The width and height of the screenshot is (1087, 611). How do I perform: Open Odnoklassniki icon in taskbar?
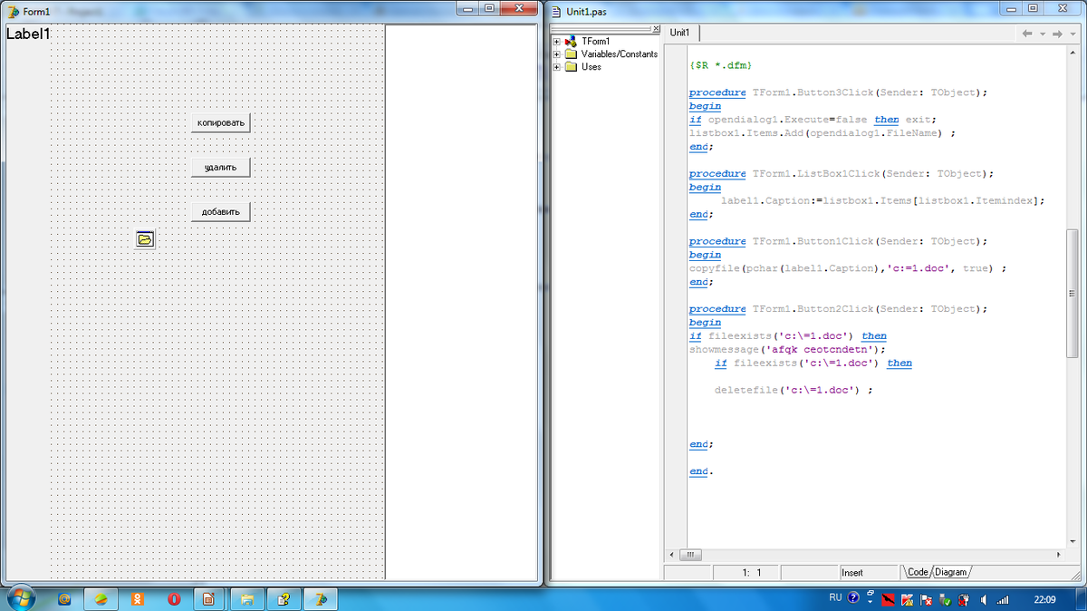(x=137, y=598)
